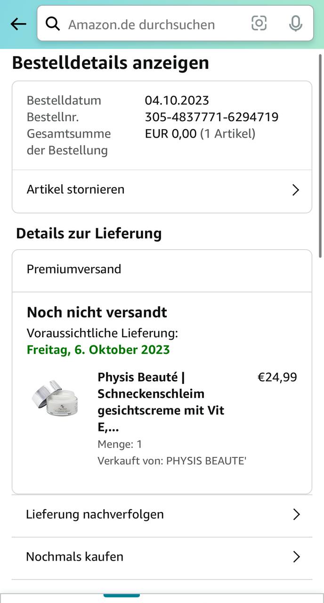
Task: Tap the seller name PHYSIS BEAUTE'
Action: pos(206,461)
